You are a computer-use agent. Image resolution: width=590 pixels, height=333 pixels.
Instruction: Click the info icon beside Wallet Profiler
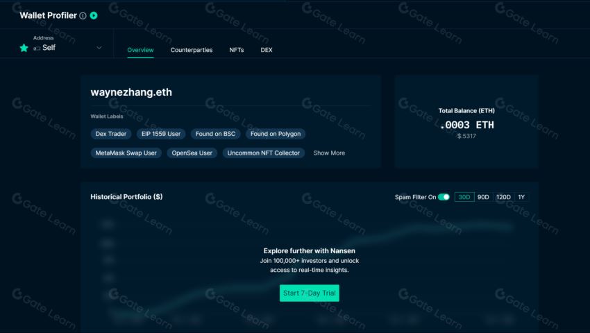(83, 16)
